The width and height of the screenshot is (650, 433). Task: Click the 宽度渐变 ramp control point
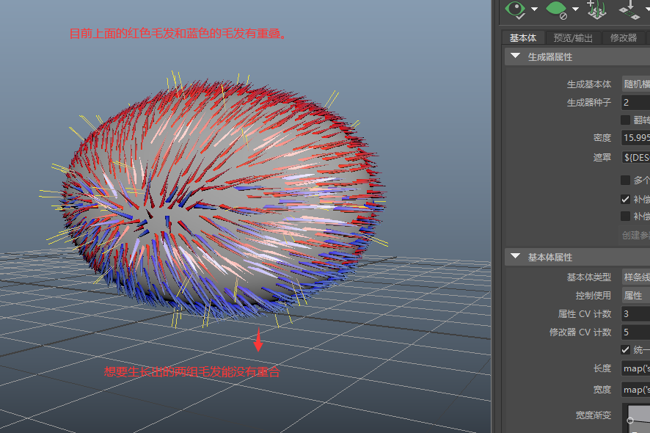(x=630, y=420)
